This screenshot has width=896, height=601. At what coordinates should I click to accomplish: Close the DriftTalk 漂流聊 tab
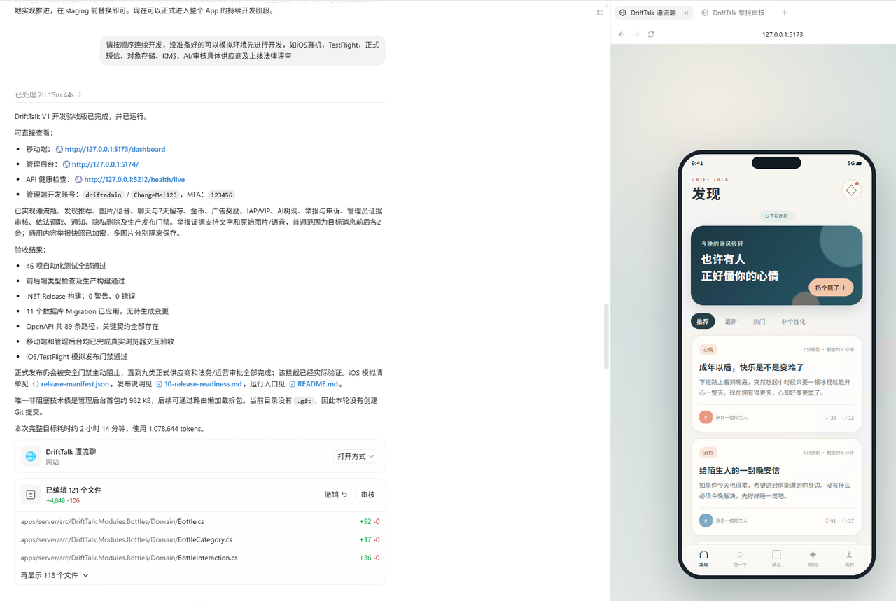click(686, 13)
